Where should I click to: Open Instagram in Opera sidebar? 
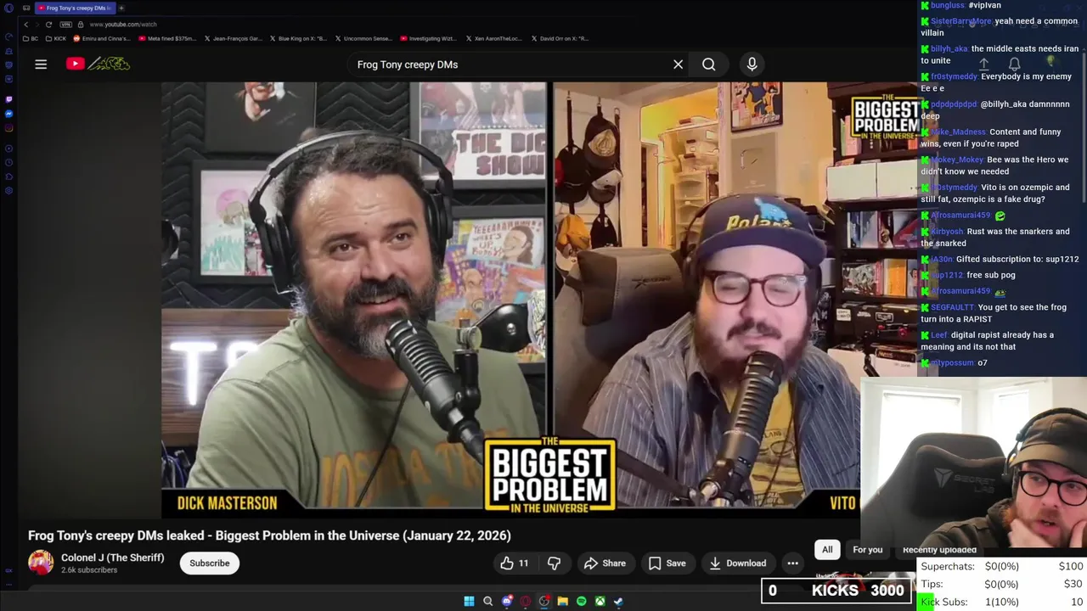coord(8,128)
